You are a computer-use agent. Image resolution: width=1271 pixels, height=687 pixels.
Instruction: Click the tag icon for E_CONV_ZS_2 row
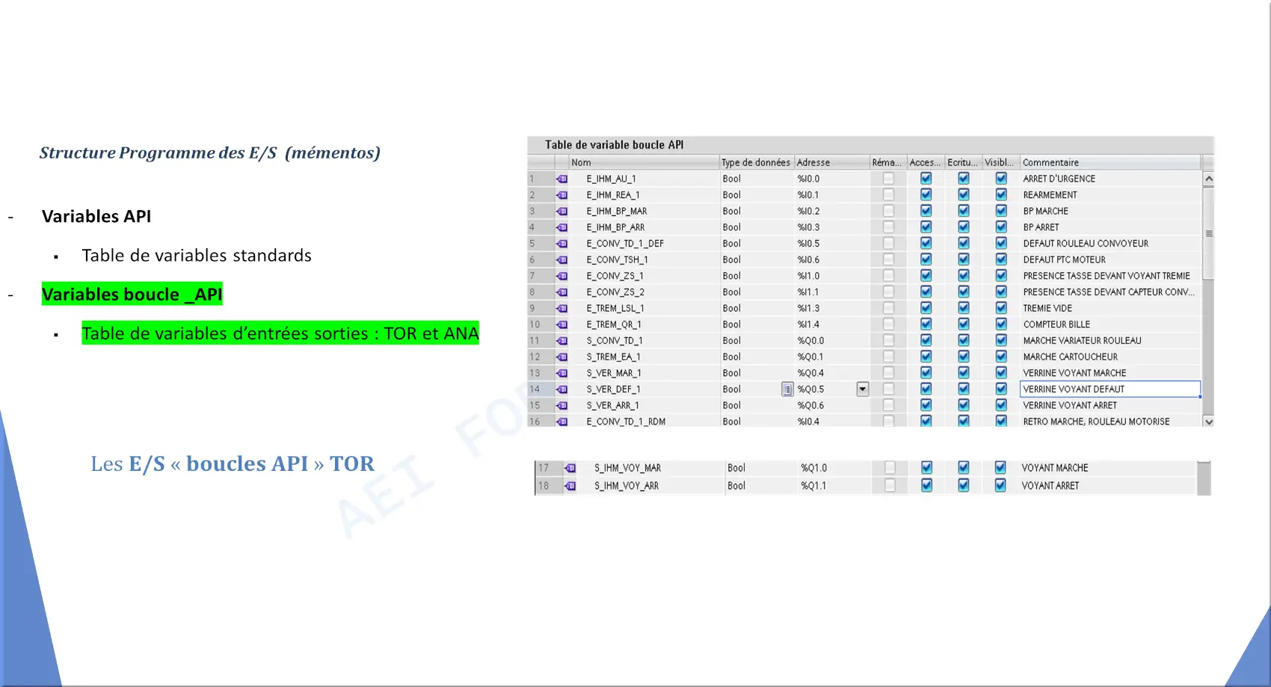click(561, 292)
